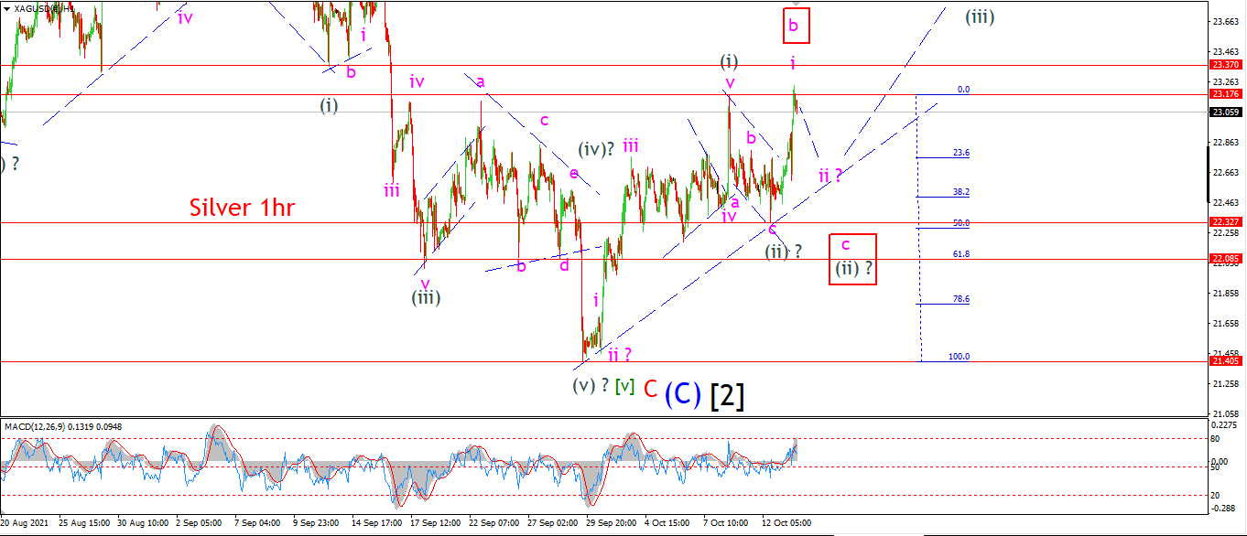Click the 23.370 red price tag on axis
1247x536 pixels.
pyautogui.click(x=1226, y=65)
